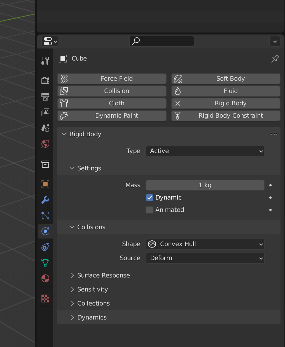285x347 pixels.
Task: Edit the Mass value field
Action: pos(205,185)
